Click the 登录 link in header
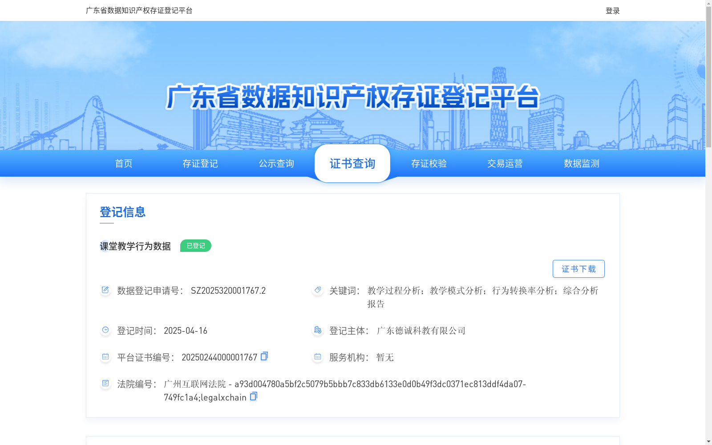 (613, 11)
